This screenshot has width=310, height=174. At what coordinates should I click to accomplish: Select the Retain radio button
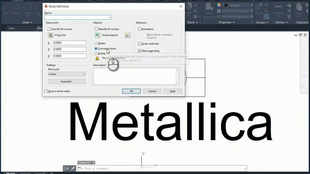point(96,43)
